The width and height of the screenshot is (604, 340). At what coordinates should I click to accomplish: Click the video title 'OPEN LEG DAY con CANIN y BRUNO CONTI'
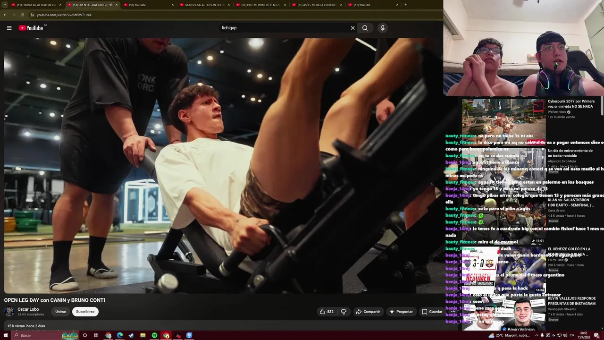click(x=55, y=300)
